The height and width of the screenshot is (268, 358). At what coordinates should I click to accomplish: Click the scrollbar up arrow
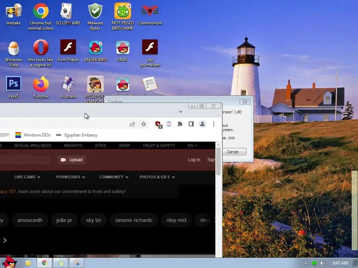[218, 145]
